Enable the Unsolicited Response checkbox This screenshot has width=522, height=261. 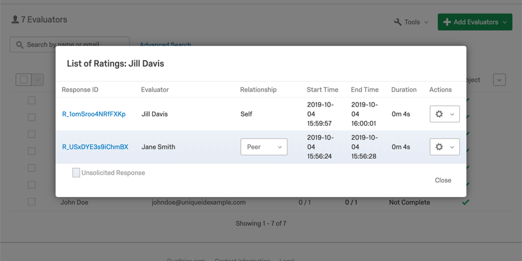(x=76, y=173)
